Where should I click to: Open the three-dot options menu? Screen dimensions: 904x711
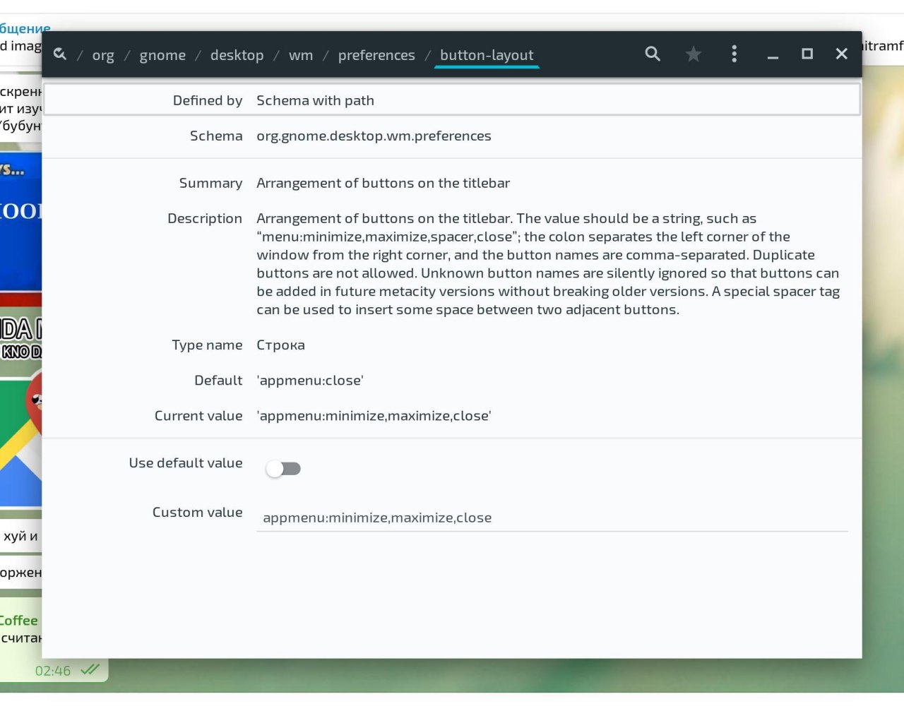(x=734, y=54)
